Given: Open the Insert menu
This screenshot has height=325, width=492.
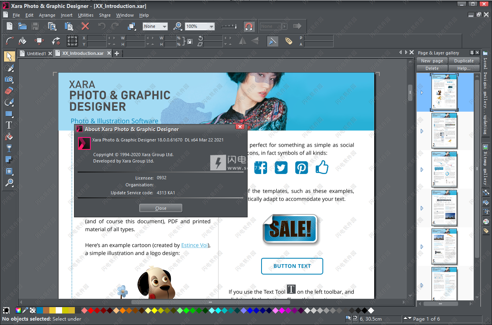Looking at the screenshot, I should click(66, 15).
